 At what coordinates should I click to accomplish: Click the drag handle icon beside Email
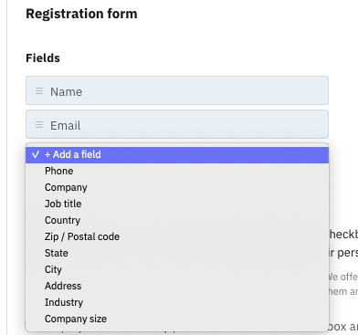pyautogui.click(x=39, y=125)
